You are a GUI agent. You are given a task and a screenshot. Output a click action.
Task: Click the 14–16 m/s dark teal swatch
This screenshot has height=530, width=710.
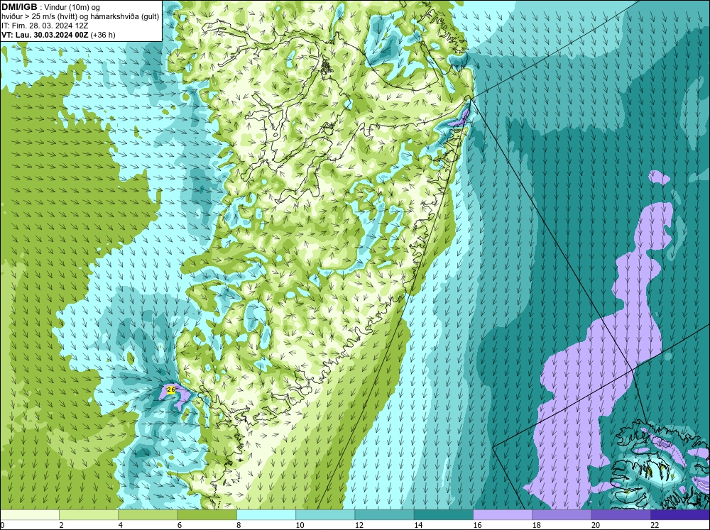[x=444, y=514]
